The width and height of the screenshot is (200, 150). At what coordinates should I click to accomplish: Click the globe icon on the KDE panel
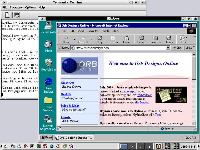(52, 146)
